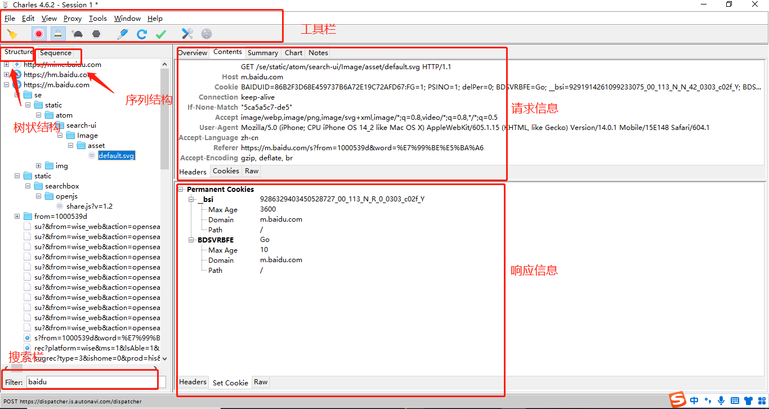The image size is (769, 409).
Task: Click the folder icon next to se
Action: pos(28,95)
